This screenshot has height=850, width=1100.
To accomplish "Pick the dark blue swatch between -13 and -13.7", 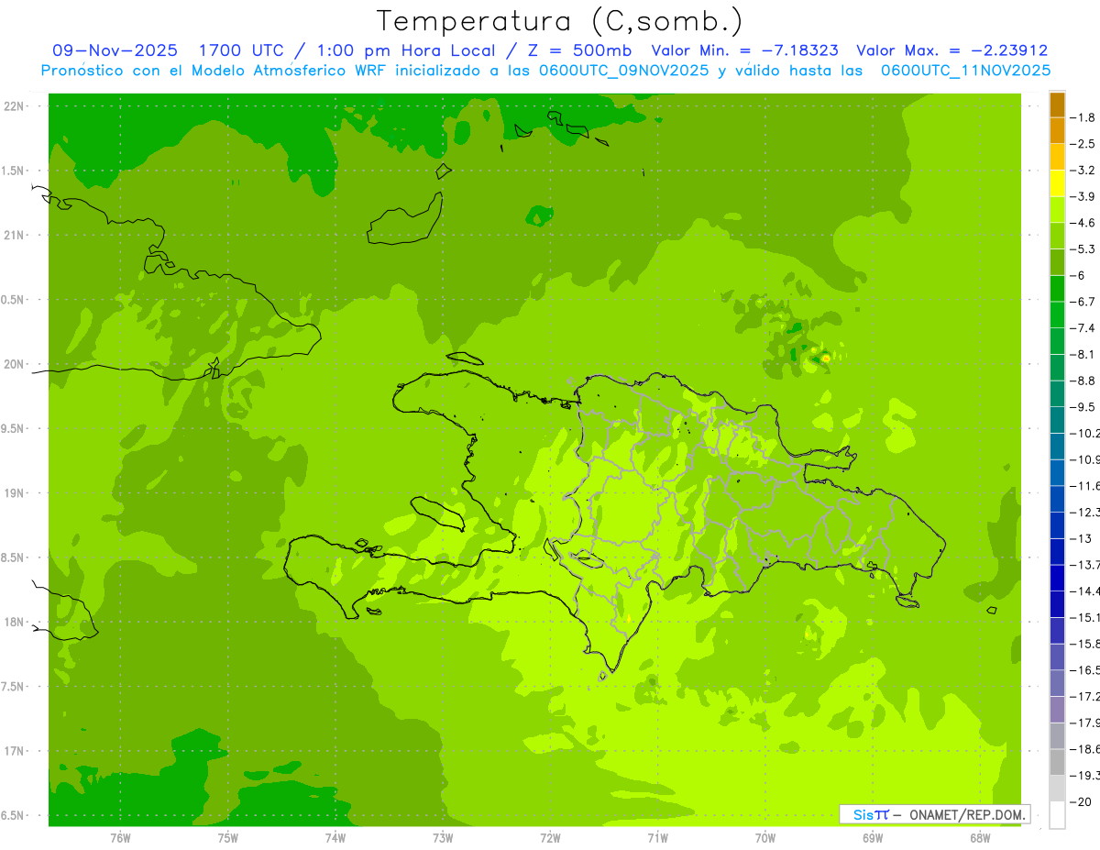I will 1057,552.
